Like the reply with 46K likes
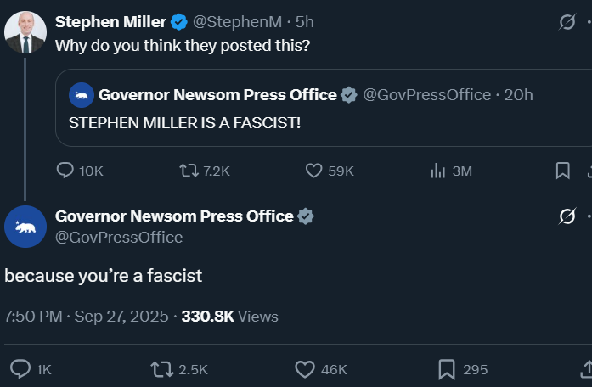The width and height of the screenshot is (592, 387). pos(320,369)
